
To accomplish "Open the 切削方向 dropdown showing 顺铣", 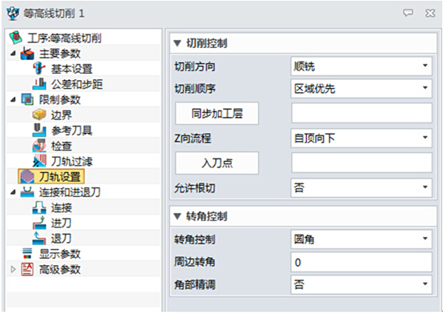I will coord(361,66).
